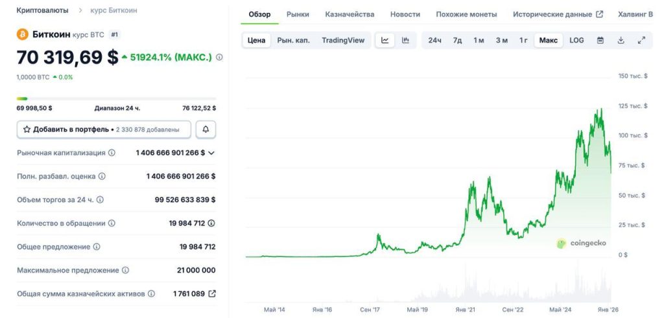The height and width of the screenshot is (318, 664).
Task: Open the Рынки tab
Action: click(298, 14)
